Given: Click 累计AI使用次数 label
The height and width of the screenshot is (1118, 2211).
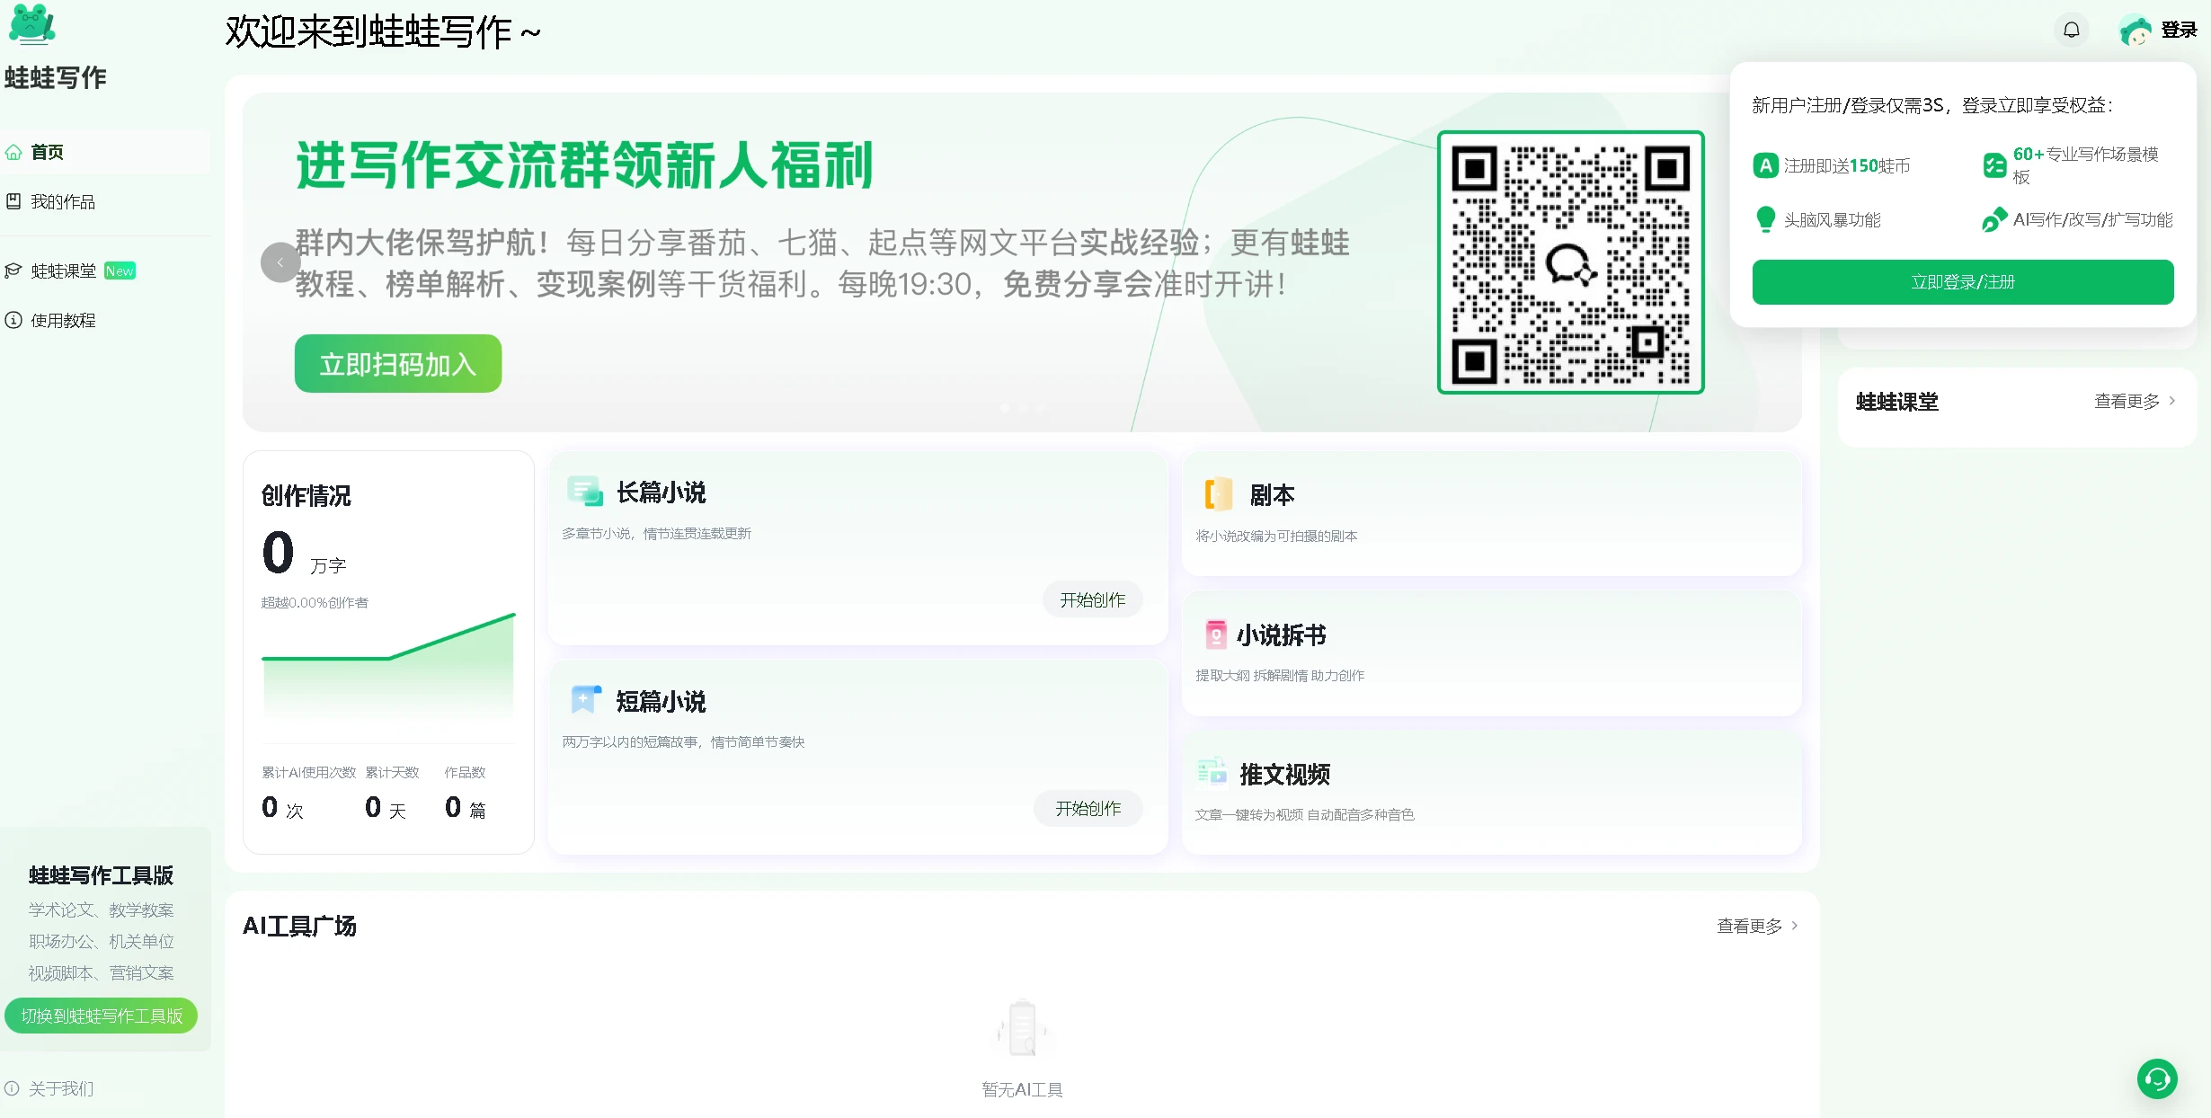Looking at the screenshot, I should click(308, 772).
